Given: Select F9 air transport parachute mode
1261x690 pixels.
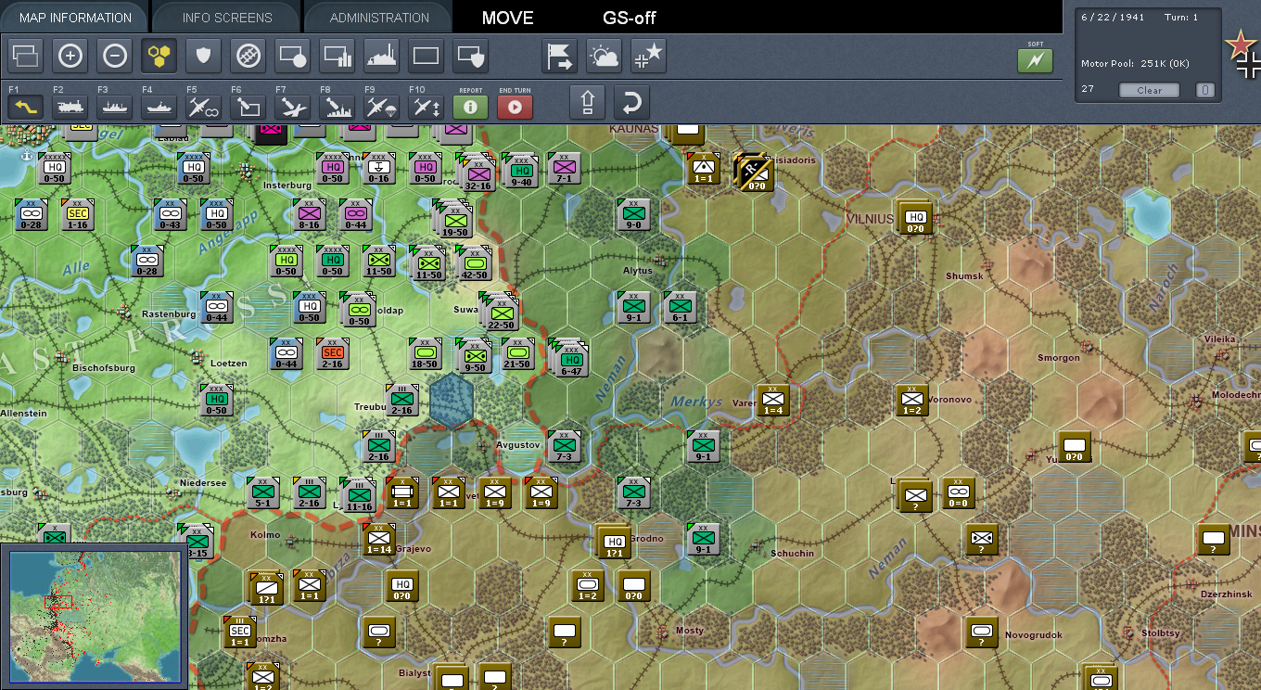Looking at the screenshot, I should tap(381, 107).
